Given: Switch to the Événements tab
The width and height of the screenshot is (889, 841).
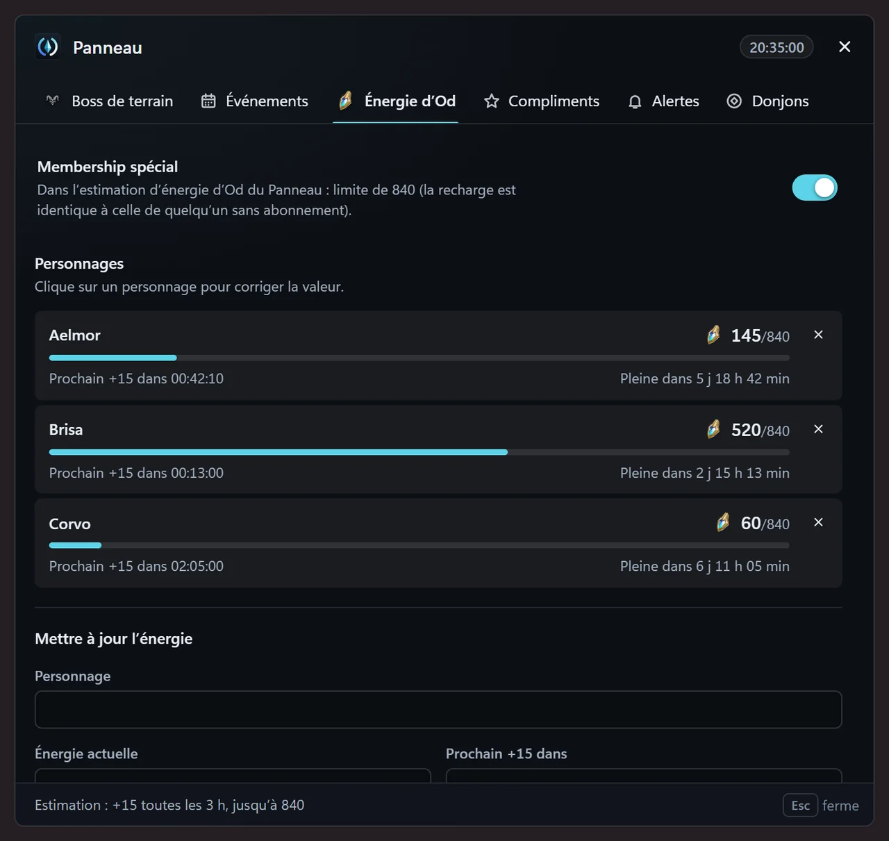Looking at the screenshot, I should (255, 101).
